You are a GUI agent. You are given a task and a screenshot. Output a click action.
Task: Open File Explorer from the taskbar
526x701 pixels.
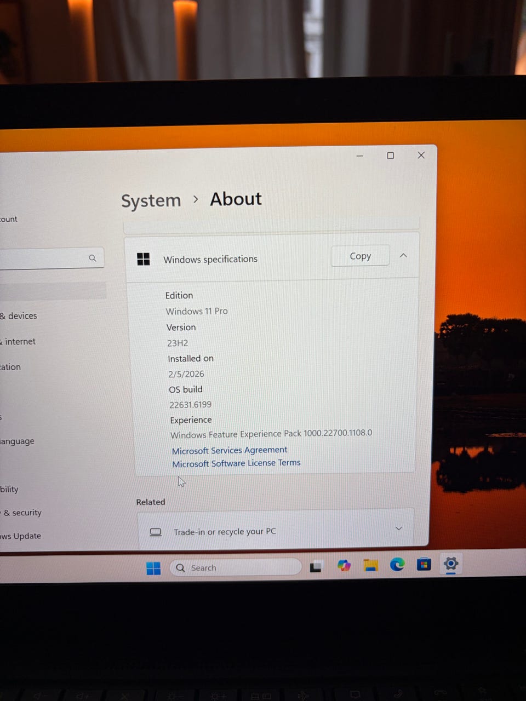371,565
